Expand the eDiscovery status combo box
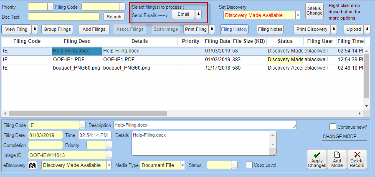This screenshot has width=375, height=177. click(109, 165)
